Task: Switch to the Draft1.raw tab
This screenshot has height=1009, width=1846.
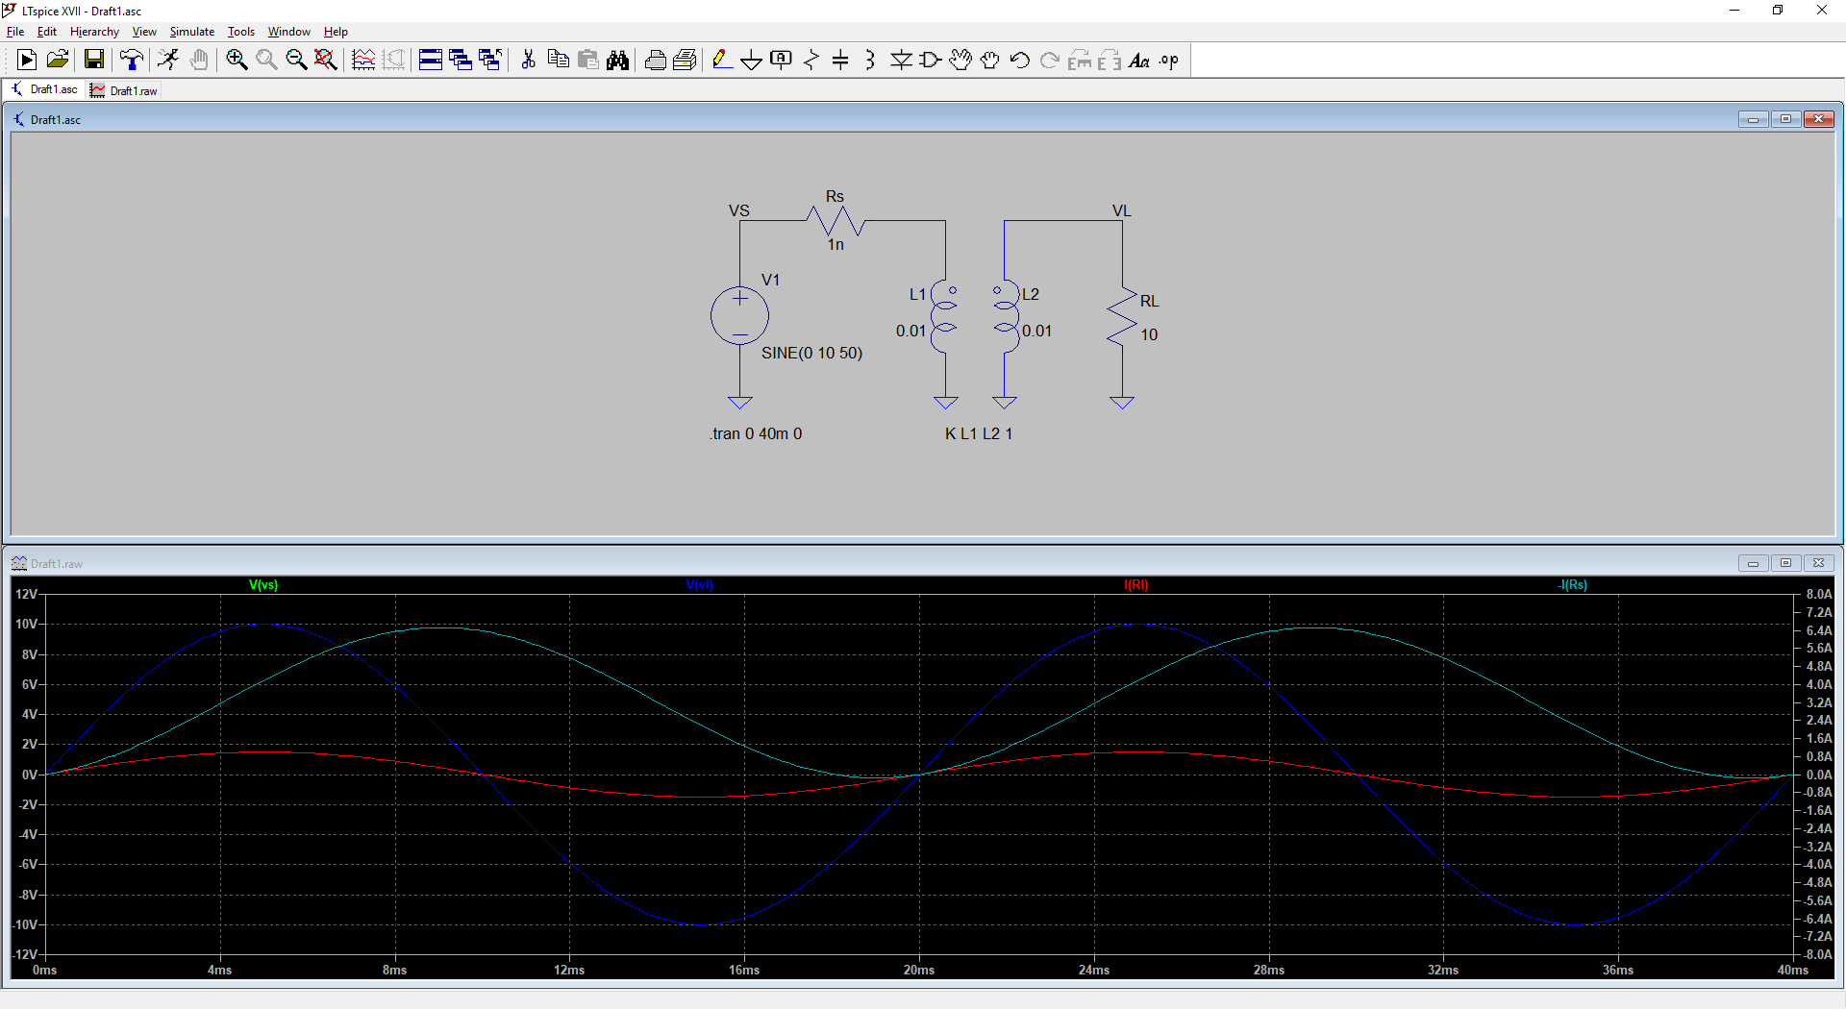Action: pos(124,90)
